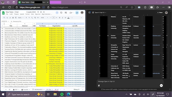
Task: Open Spotify from the taskbar
Action: 62,94
